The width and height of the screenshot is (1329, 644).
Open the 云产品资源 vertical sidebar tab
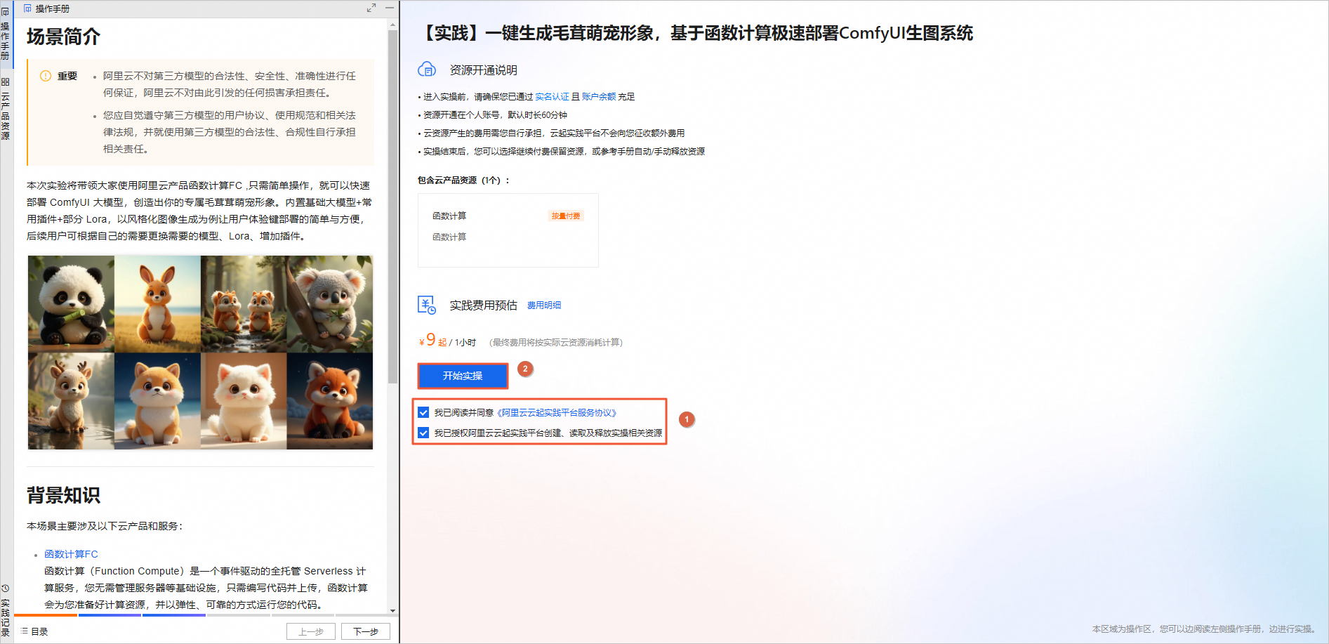(x=5, y=109)
